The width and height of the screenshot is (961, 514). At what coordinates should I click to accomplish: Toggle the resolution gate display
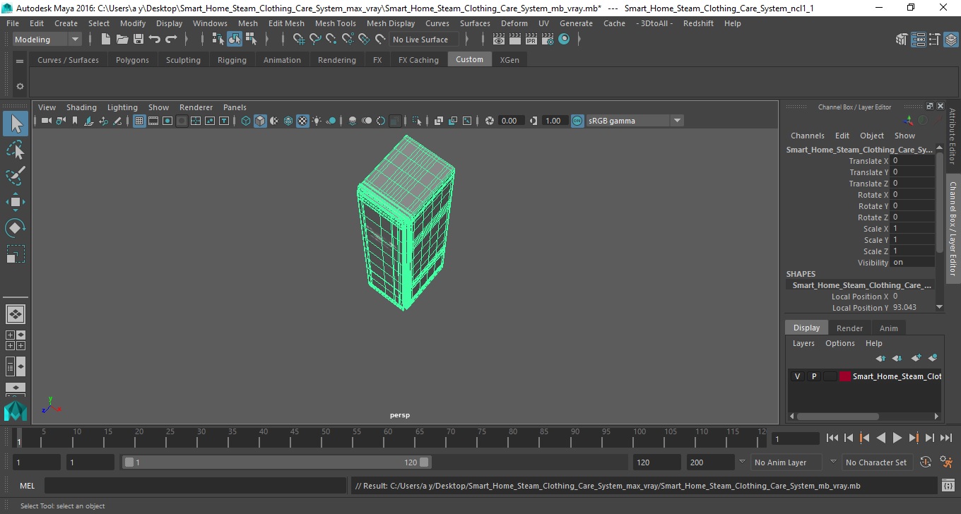click(x=167, y=121)
